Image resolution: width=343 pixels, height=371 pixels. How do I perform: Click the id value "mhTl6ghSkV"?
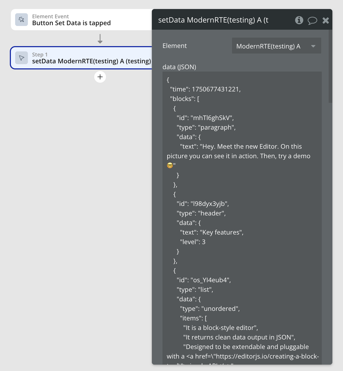click(x=212, y=118)
